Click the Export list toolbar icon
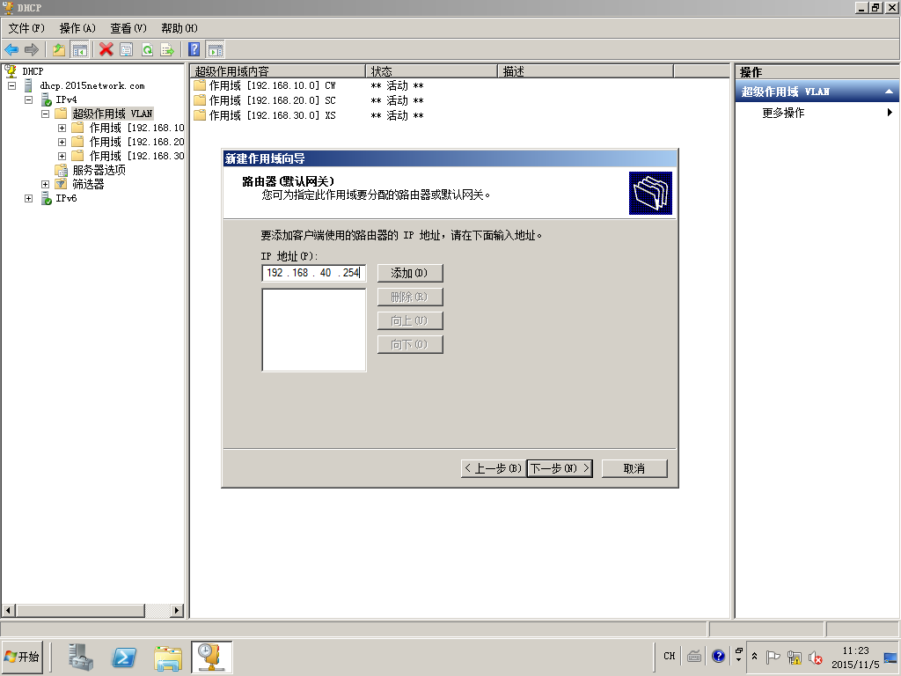The height and width of the screenshot is (676, 901). (x=167, y=50)
